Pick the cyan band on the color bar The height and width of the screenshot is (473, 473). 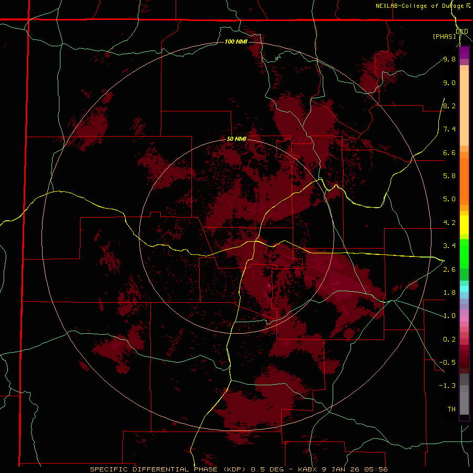(x=464, y=289)
